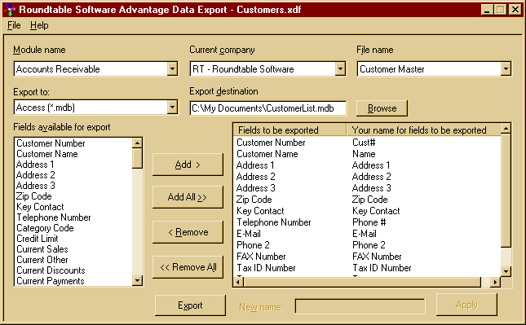Click the Browse button
Image resolution: width=526 pixels, height=325 pixels.
pos(382,108)
